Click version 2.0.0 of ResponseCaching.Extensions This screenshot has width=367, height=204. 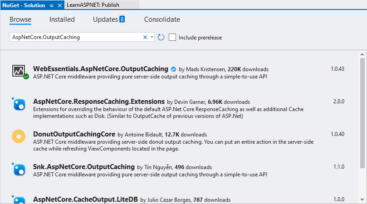point(339,102)
